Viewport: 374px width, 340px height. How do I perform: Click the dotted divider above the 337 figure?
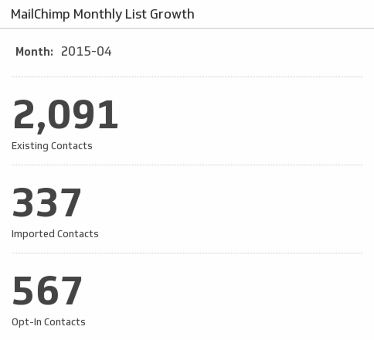click(x=187, y=165)
